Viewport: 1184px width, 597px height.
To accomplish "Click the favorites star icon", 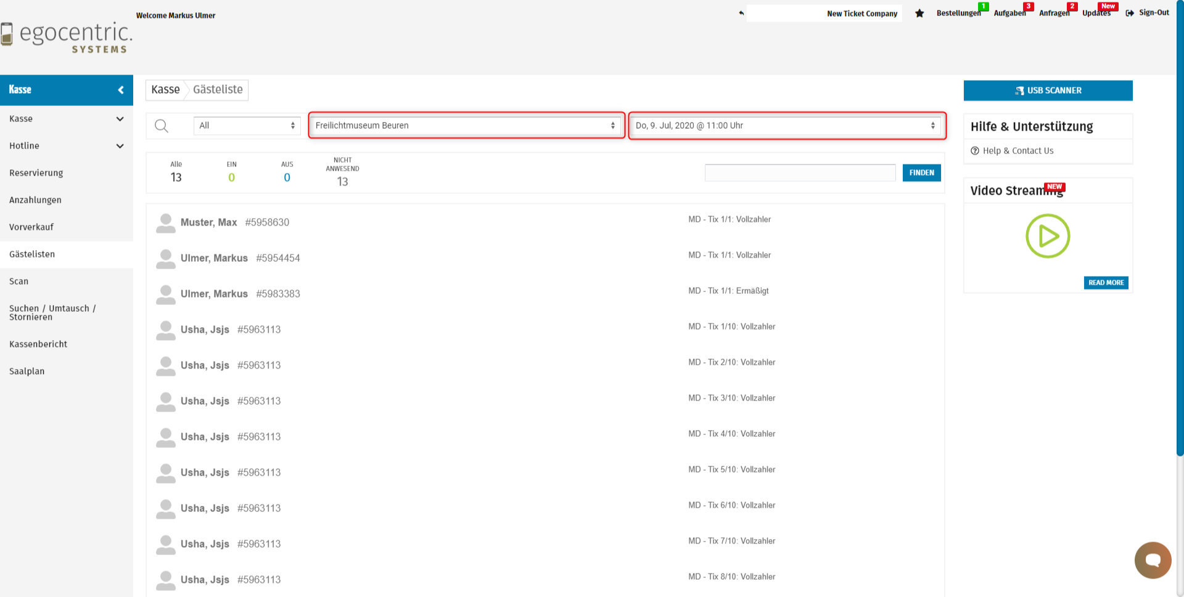I will pyautogui.click(x=919, y=13).
